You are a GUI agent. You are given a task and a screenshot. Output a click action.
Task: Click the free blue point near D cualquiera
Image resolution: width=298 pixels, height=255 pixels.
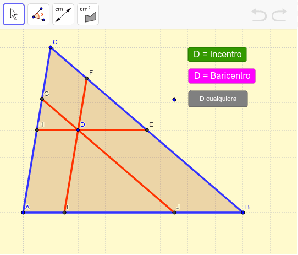click(174, 100)
